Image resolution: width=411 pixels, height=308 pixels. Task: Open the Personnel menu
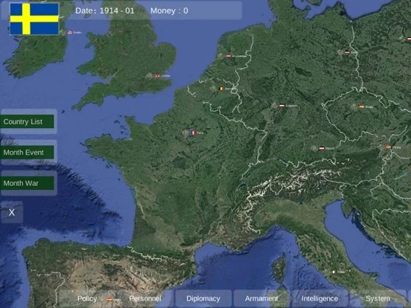[x=145, y=298]
